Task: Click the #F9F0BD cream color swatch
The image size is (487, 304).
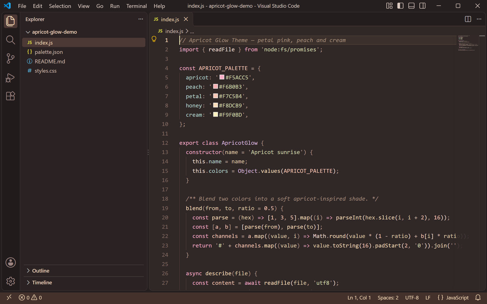Action: coord(215,115)
